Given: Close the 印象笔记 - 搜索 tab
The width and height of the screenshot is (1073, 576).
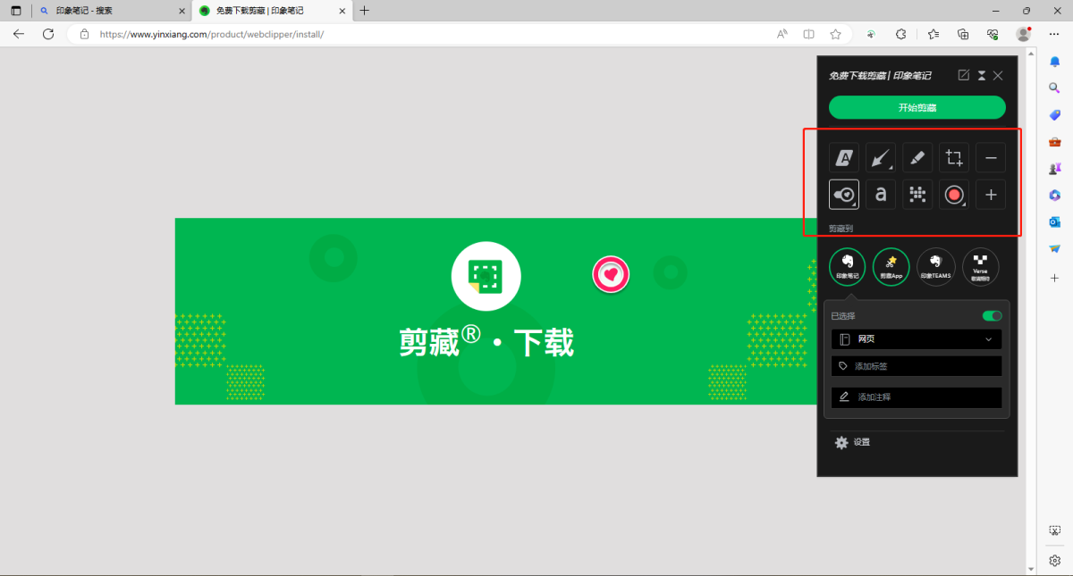Looking at the screenshot, I should tap(182, 11).
